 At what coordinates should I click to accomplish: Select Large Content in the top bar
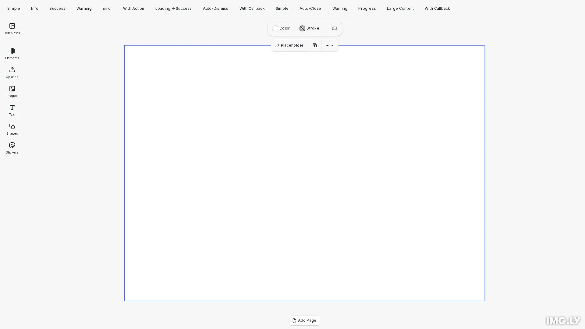tap(400, 8)
